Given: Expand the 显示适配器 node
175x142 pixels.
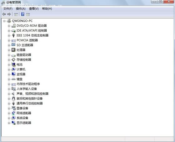Looking at the screenshot, I should [9, 123].
